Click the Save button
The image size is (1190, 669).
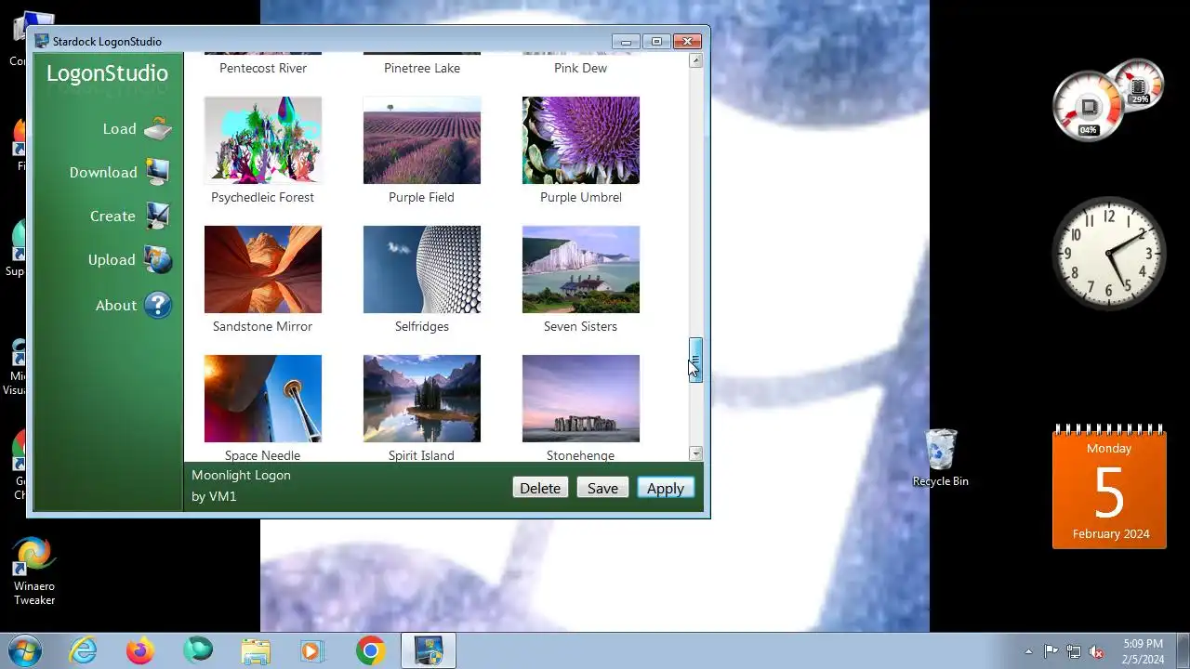pyautogui.click(x=602, y=488)
